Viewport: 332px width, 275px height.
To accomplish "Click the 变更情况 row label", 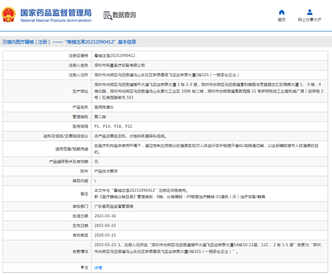I will 80,252.
